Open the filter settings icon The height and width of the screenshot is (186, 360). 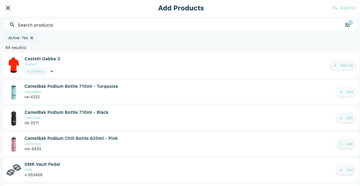tap(347, 25)
